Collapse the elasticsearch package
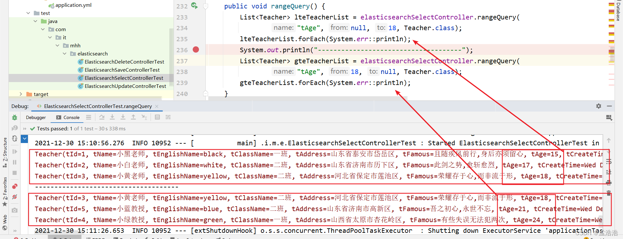The image size is (623, 239). 65,54
